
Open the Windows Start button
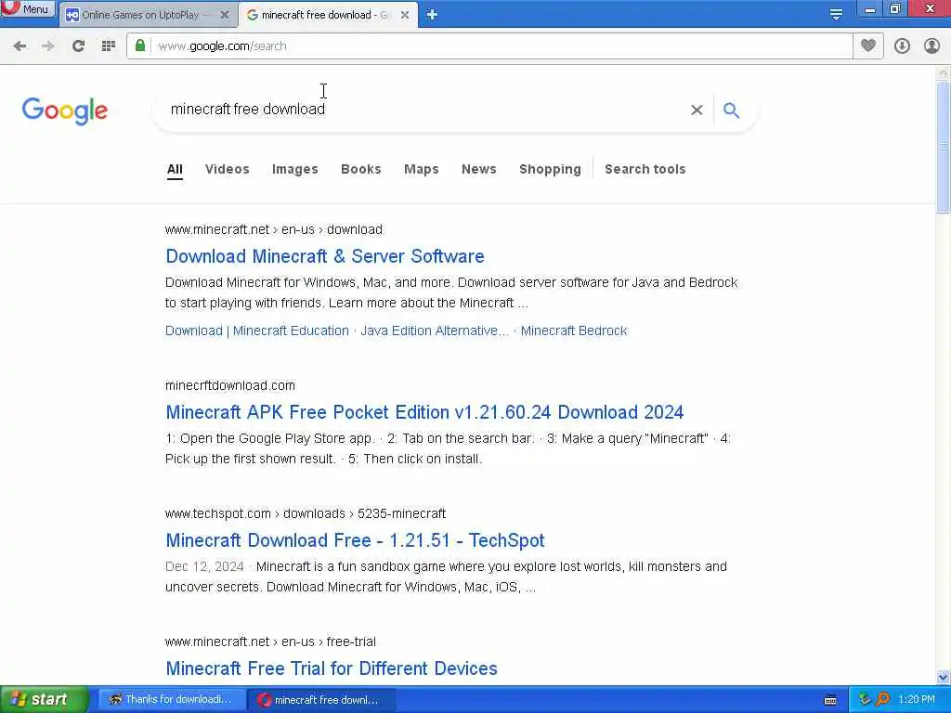click(x=45, y=700)
